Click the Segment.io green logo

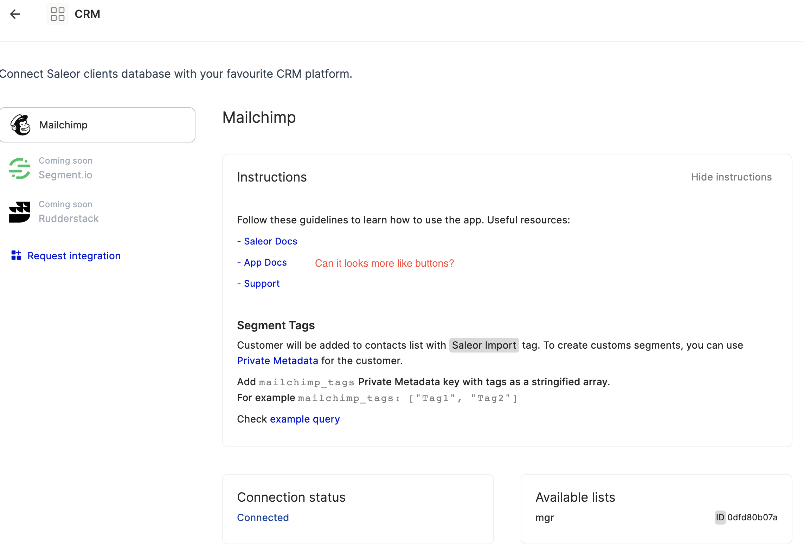(x=20, y=168)
